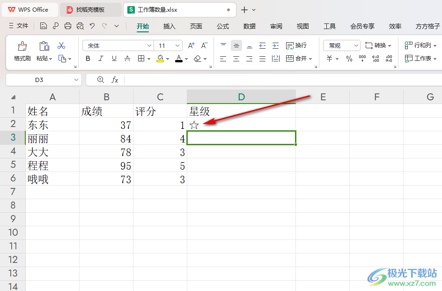Decrease indent of cell content
This screenshot has height=291, width=442.
[x=262, y=45]
